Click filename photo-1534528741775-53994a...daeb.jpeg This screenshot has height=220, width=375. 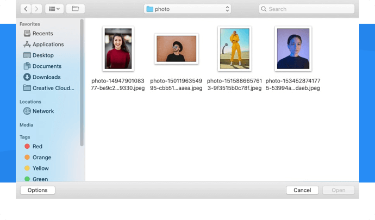(293, 84)
